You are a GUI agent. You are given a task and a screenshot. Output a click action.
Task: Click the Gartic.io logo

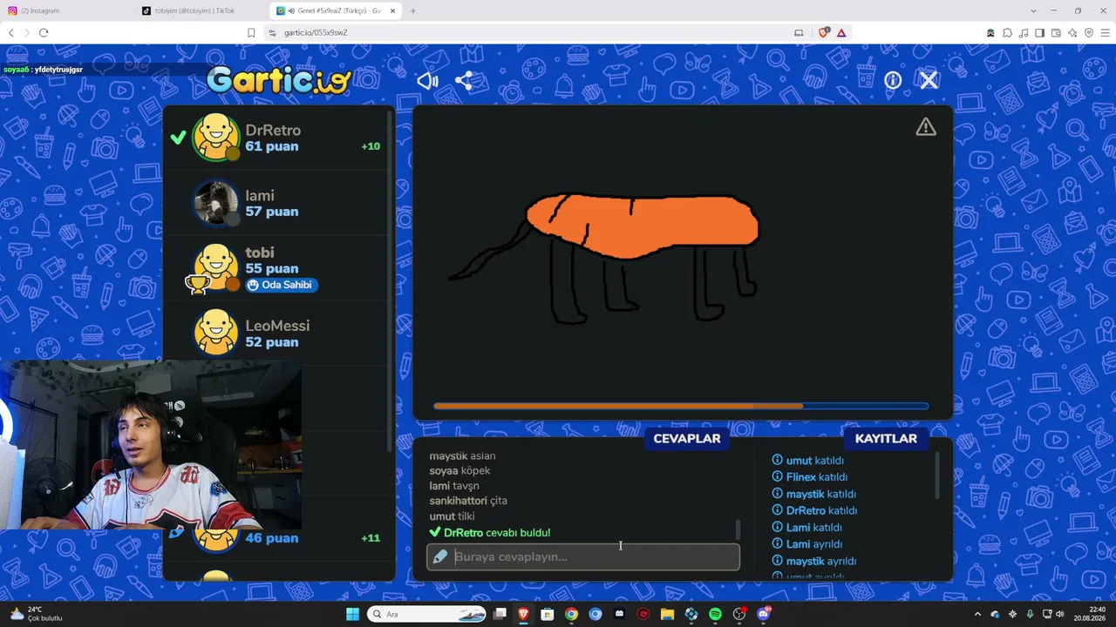[279, 80]
